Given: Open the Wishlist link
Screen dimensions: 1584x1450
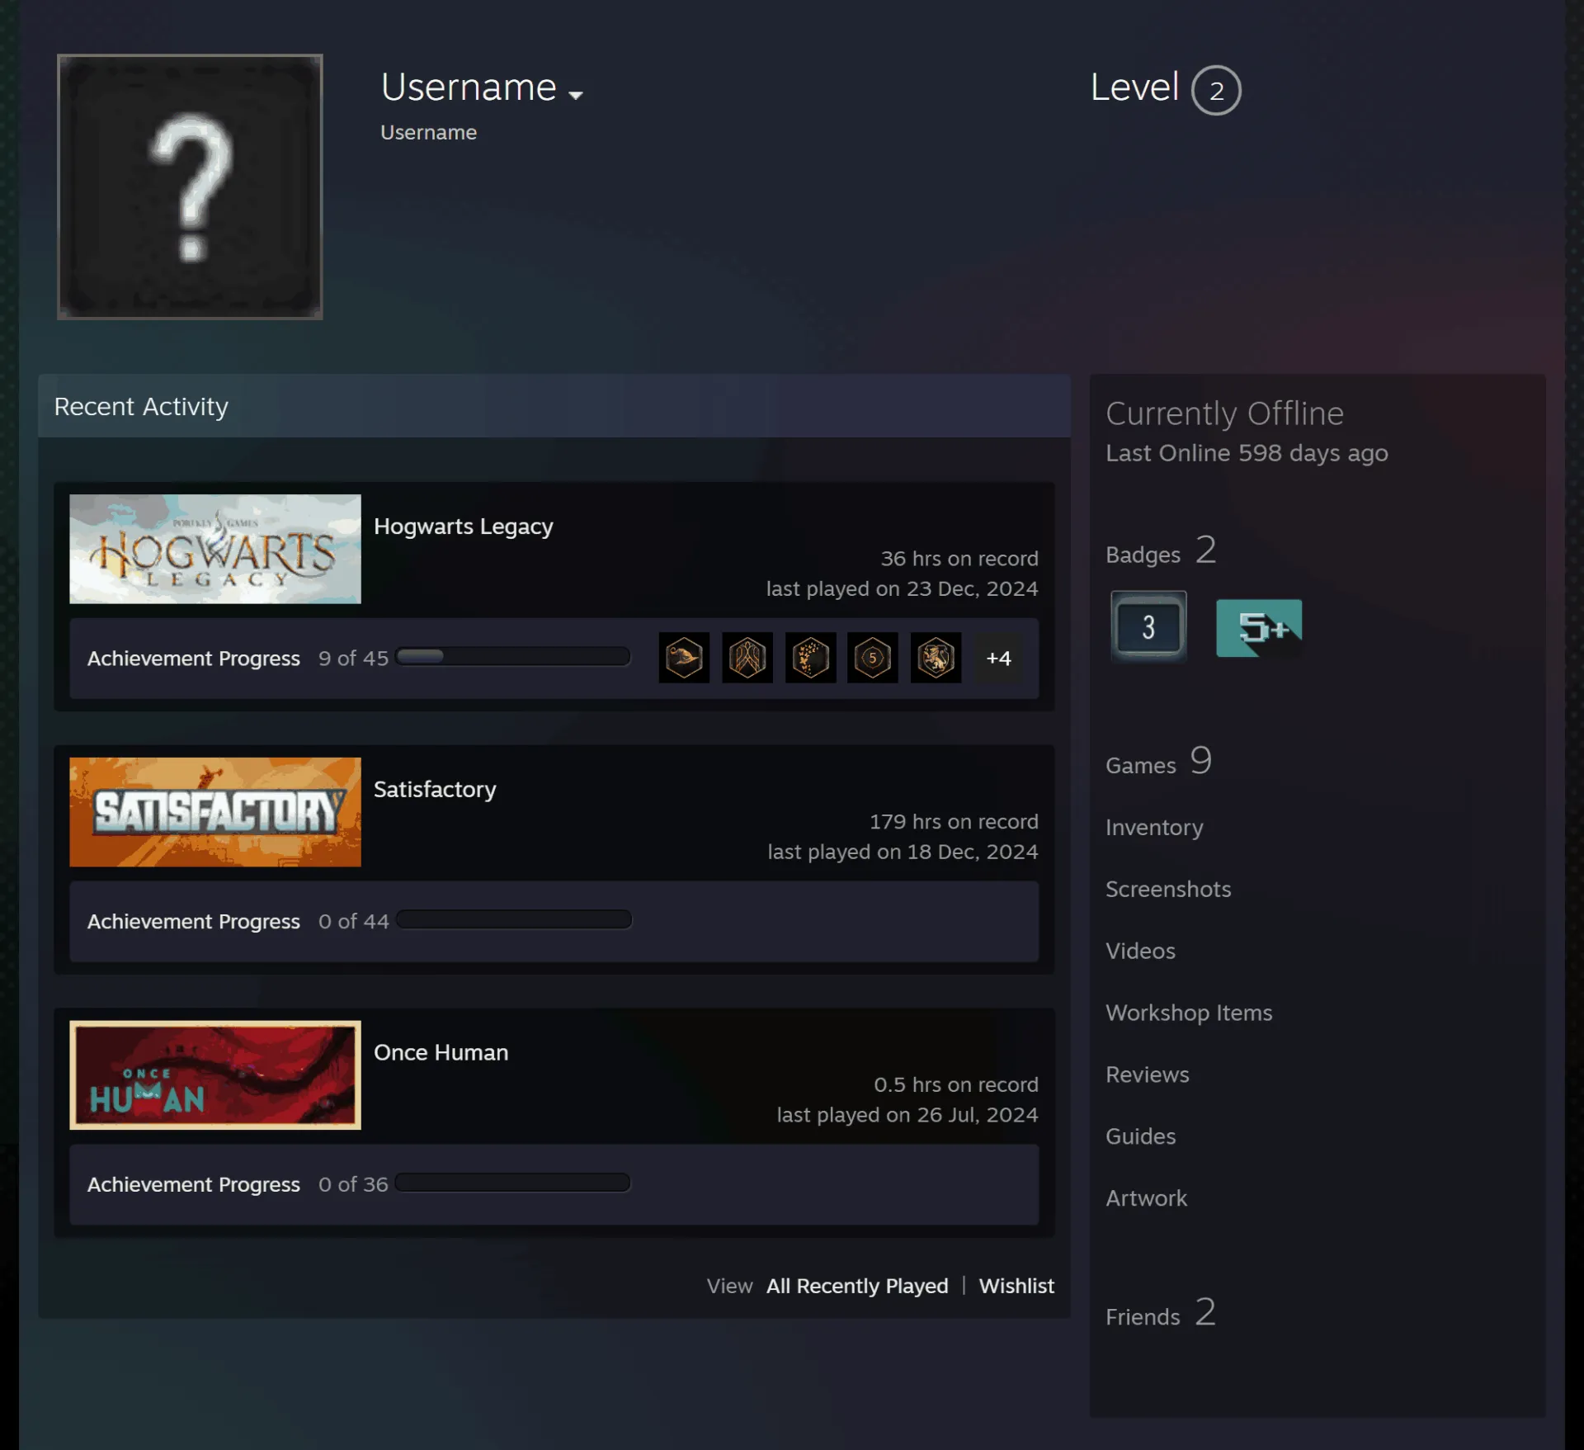Looking at the screenshot, I should coord(1016,1286).
